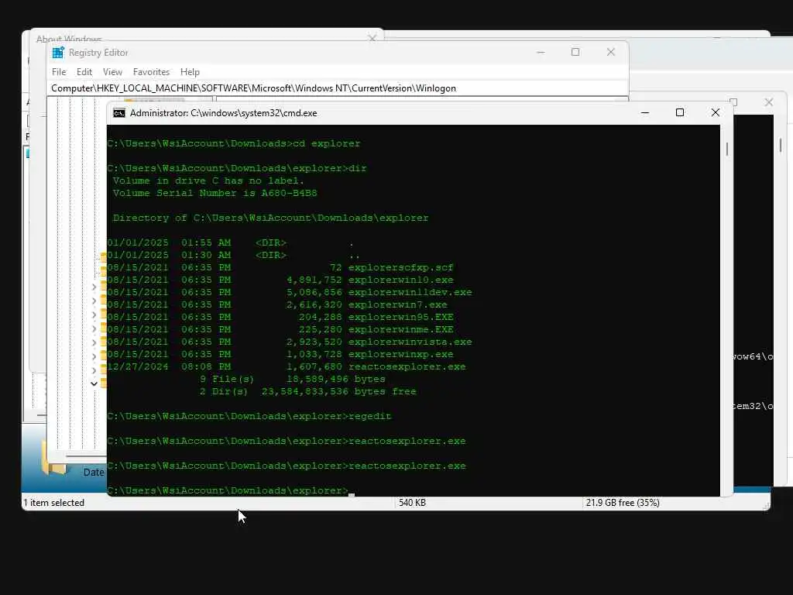Viewport: 793px width, 595px height.
Task: Click '1 item selected' in status bar
Action: point(54,503)
